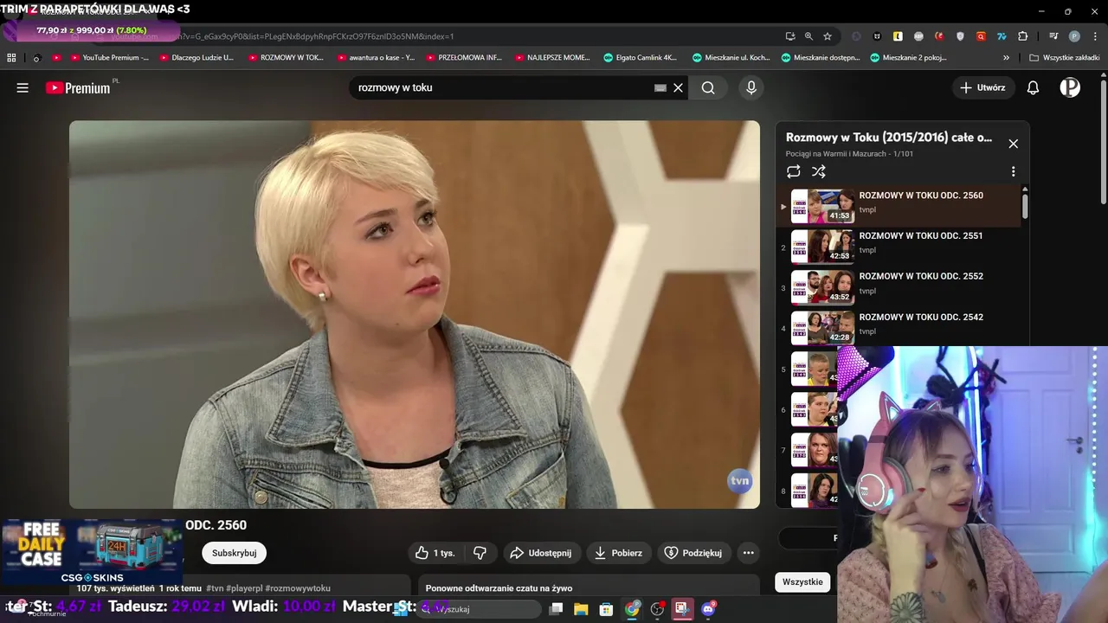
Task: Open the 'ROZMOWY W TOK...' bookmark
Action: click(x=285, y=58)
